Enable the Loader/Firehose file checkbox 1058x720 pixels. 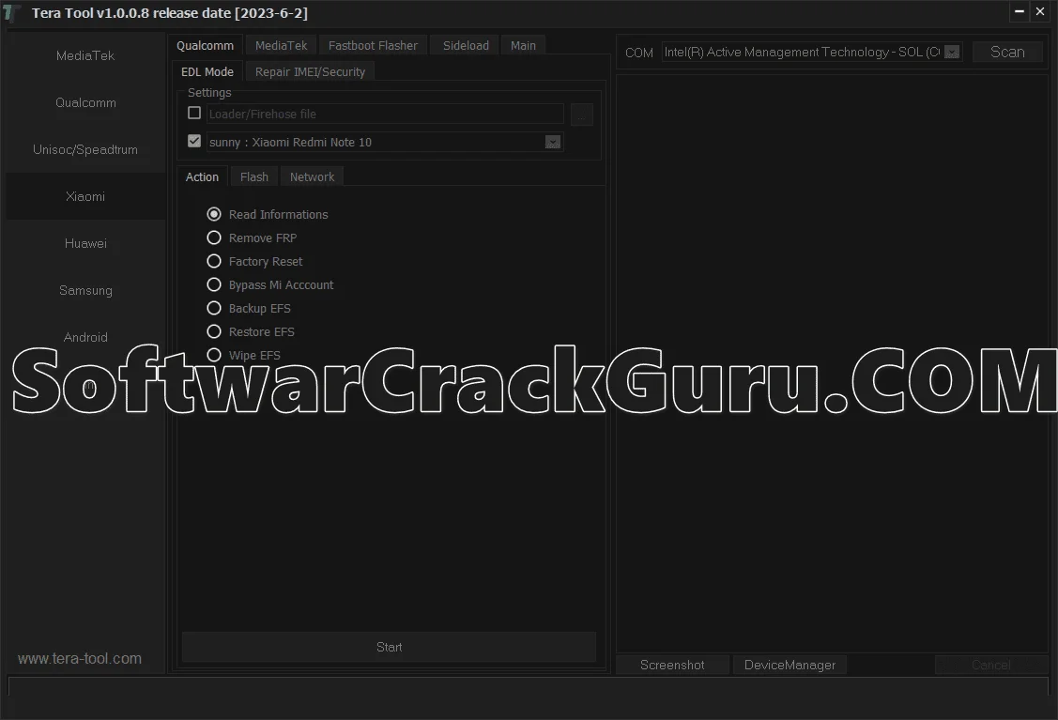point(194,113)
